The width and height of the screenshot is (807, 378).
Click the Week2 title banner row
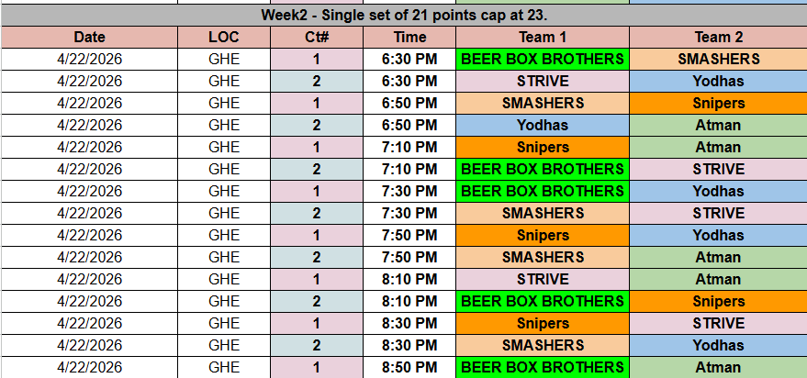click(403, 16)
